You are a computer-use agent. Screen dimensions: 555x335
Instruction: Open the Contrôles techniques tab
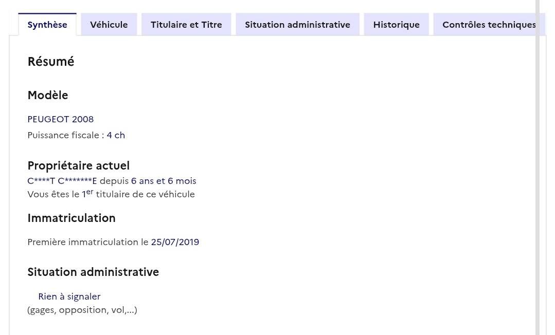click(x=489, y=25)
